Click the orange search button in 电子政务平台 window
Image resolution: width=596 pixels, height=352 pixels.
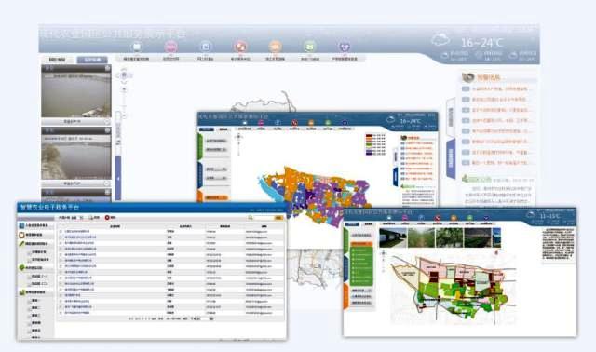pyautogui.click(x=278, y=217)
